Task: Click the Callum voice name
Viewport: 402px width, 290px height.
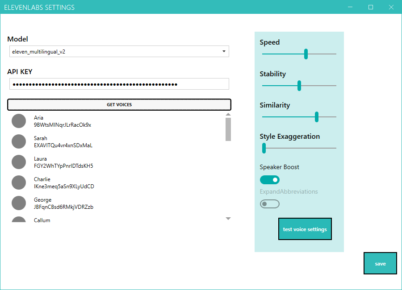Action: click(42, 220)
